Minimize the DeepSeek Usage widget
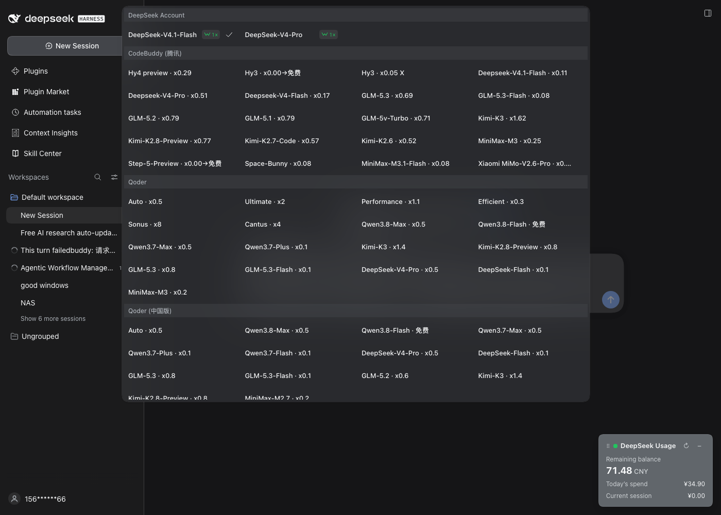The width and height of the screenshot is (721, 515). [x=699, y=446]
